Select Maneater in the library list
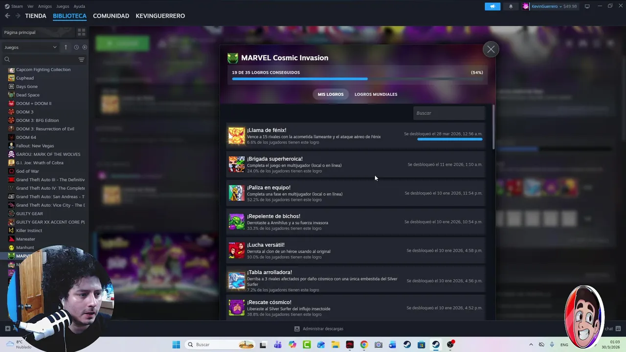This screenshot has height=352, width=626. [25, 239]
